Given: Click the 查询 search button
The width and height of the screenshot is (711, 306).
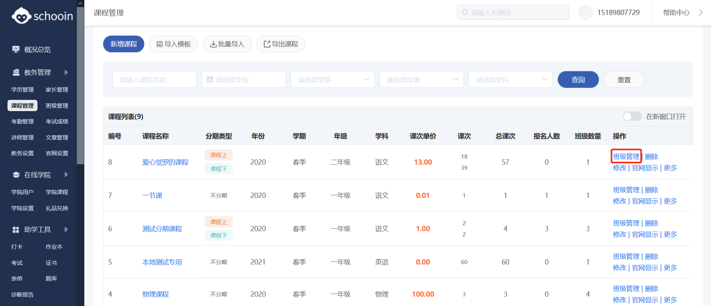Looking at the screenshot, I should [578, 80].
